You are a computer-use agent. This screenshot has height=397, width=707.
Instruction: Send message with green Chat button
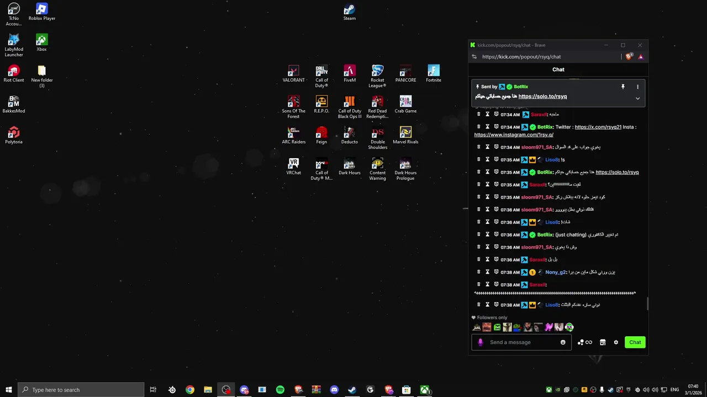tap(635, 342)
